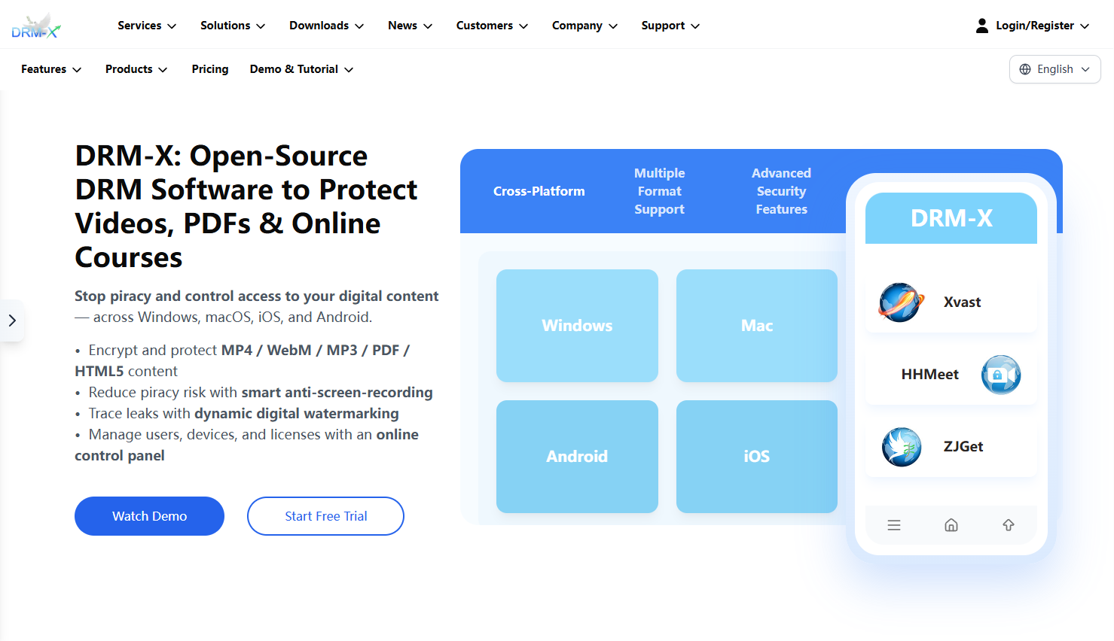Open the Pricing page
Image resolution: width=1114 pixels, height=641 pixels.
click(210, 69)
